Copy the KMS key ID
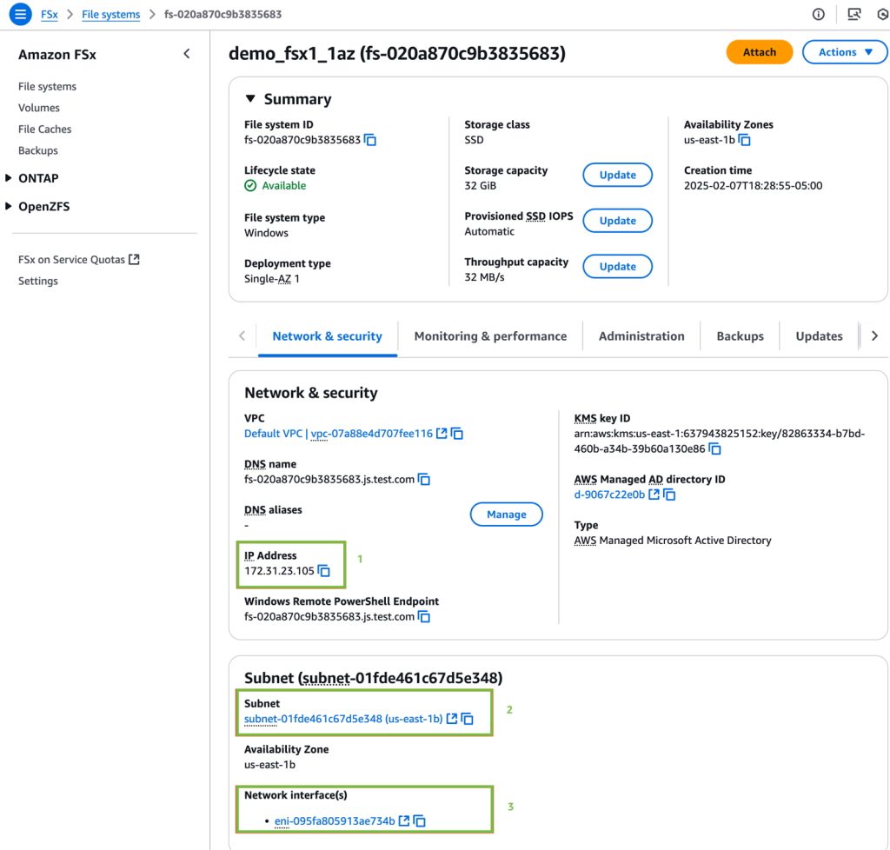This screenshot has height=850, width=890. click(x=715, y=448)
